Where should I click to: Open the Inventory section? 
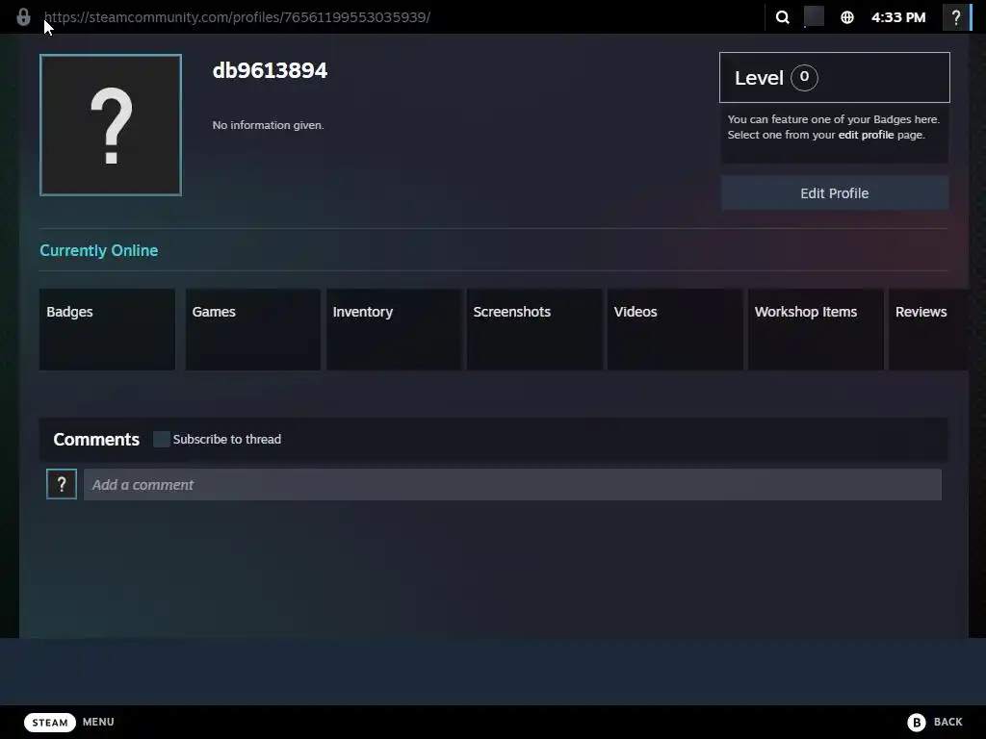(x=394, y=329)
